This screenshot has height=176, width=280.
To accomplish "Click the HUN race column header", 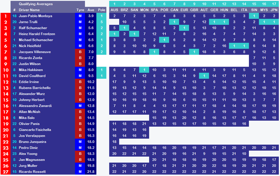I will point(224,10).
